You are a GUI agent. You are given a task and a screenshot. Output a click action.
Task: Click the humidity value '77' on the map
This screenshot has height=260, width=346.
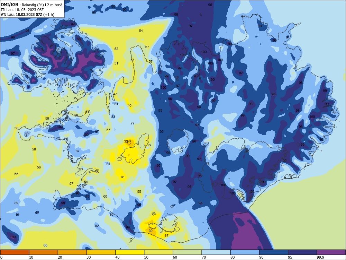tap(133, 123)
